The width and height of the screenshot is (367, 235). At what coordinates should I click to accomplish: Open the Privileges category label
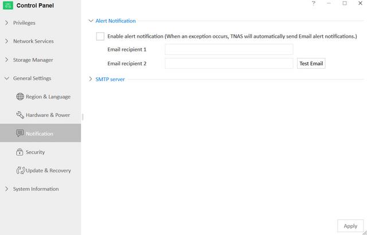click(24, 23)
